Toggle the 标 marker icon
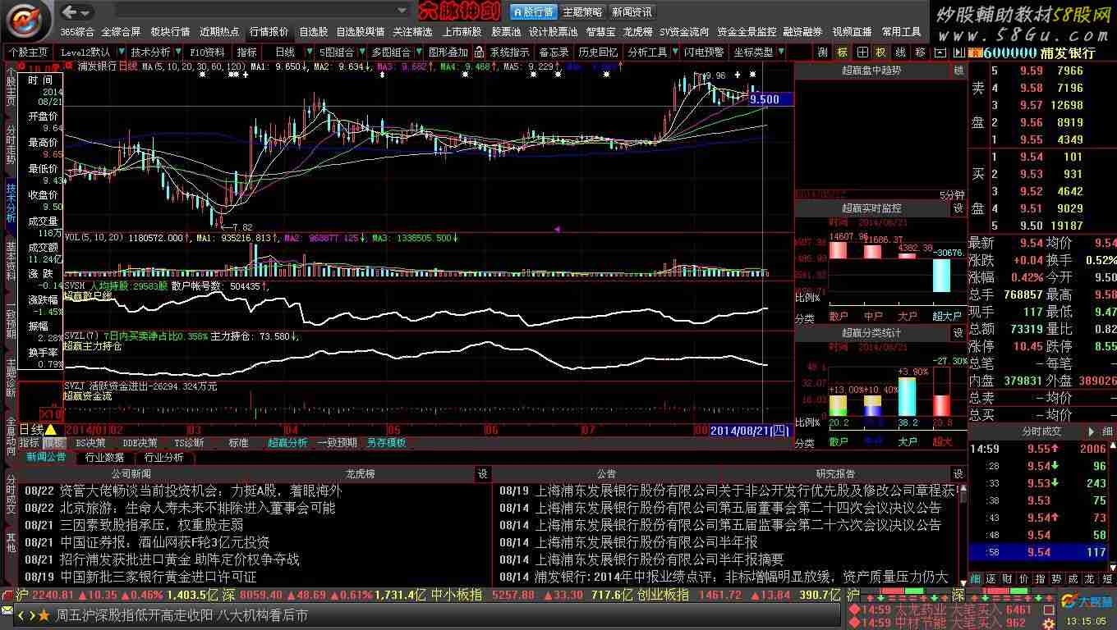 (842, 52)
